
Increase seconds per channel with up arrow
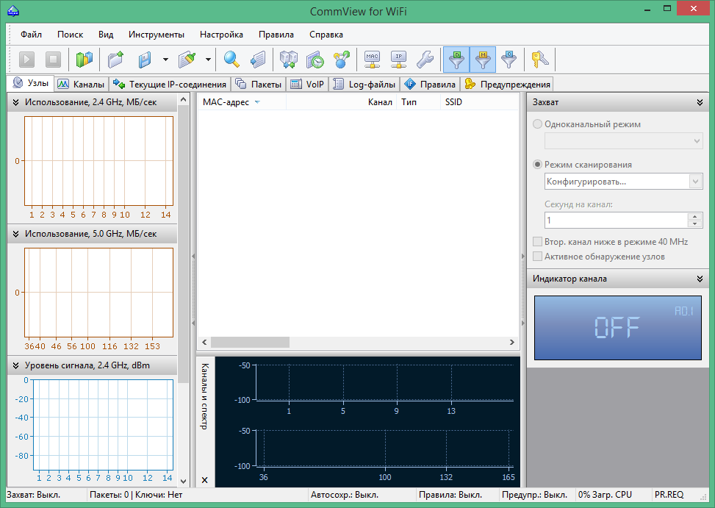[694, 217]
